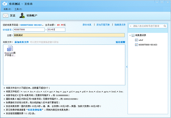Collapse the contacts side panel with arrow
Viewport: 171px width, 118px height.
tap(127, 67)
